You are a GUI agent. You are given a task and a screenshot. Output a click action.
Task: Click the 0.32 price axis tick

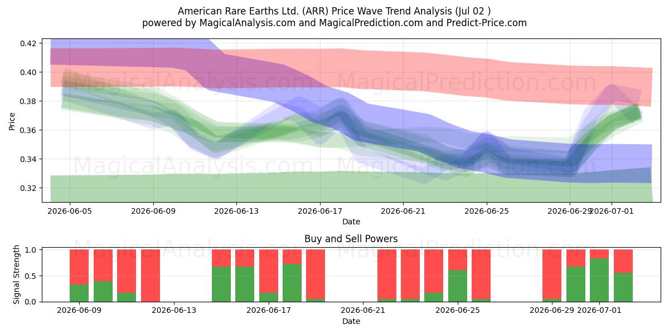point(28,188)
